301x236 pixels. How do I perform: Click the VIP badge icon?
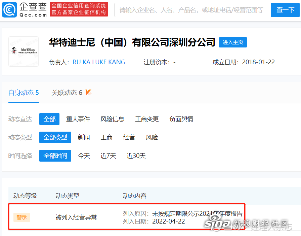coord(88,93)
